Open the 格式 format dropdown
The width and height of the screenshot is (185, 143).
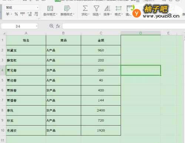(x=118, y=11)
